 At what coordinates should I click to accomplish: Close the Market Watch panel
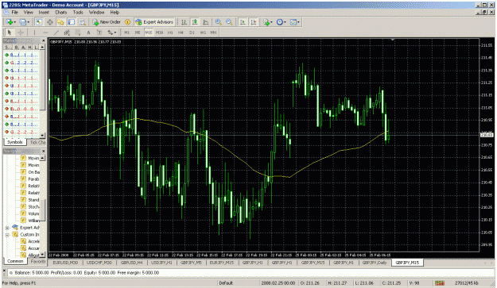[x=44, y=40]
